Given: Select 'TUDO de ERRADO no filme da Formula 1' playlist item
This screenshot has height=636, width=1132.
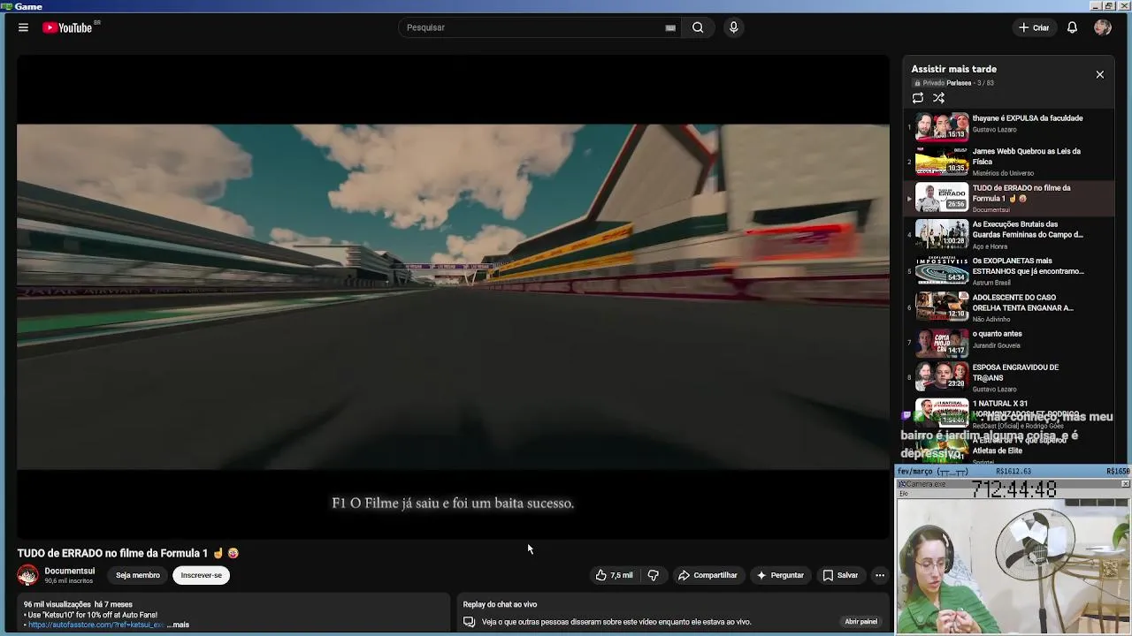Looking at the screenshot, I should click(x=1009, y=198).
